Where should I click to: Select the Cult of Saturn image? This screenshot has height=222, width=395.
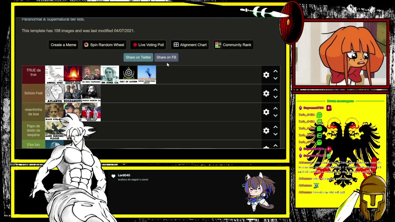(x=128, y=75)
